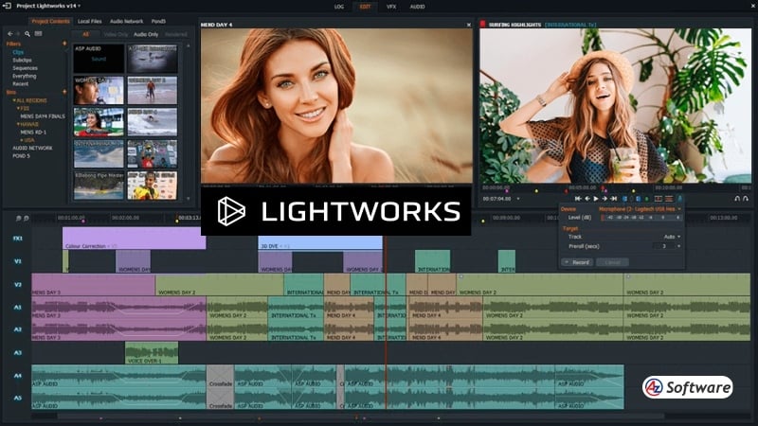Close the MENS DAY 4 viewer
The width and height of the screenshot is (758, 426).
tap(468, 25)
